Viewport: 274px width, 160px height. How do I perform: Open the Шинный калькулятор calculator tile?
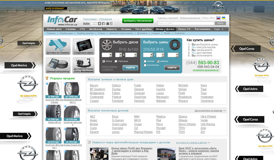(58, 65)
